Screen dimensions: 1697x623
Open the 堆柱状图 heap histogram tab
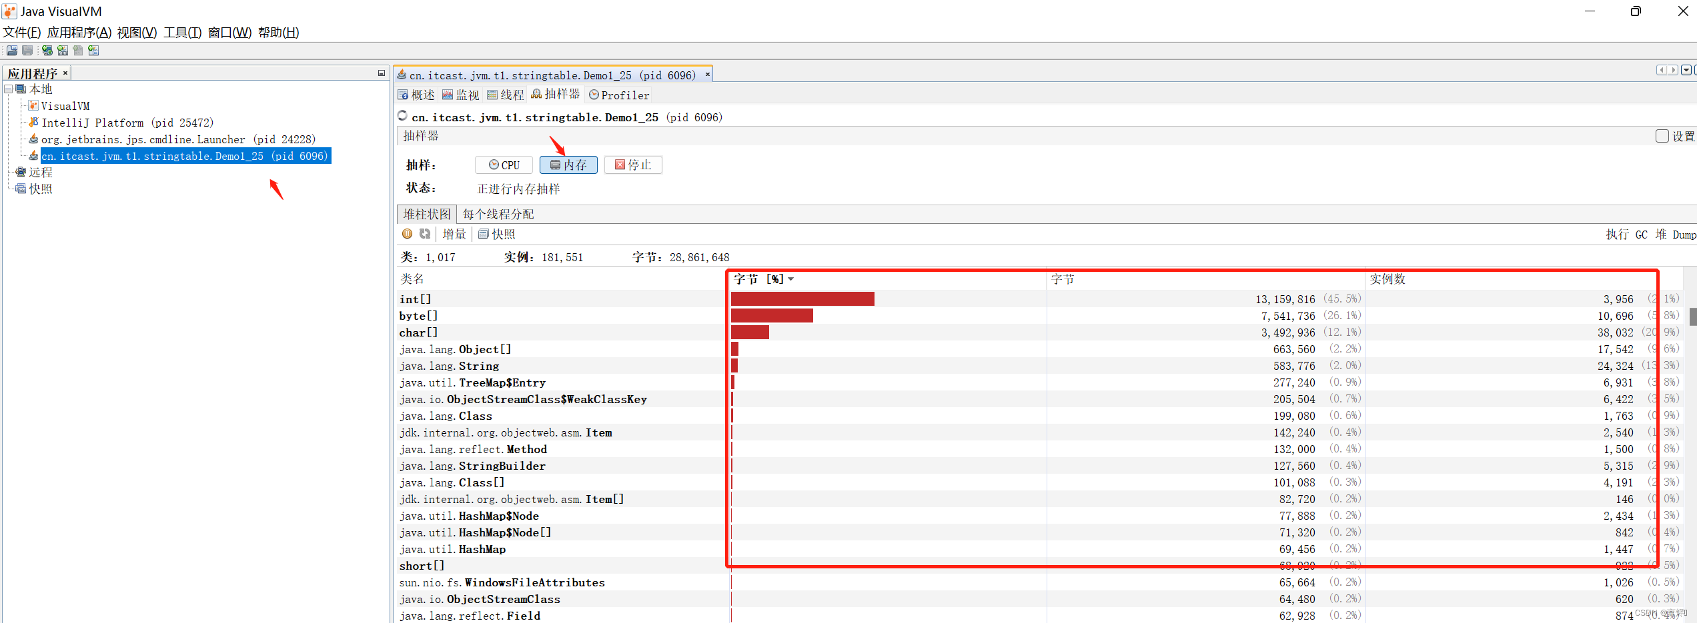pos(427,214)
